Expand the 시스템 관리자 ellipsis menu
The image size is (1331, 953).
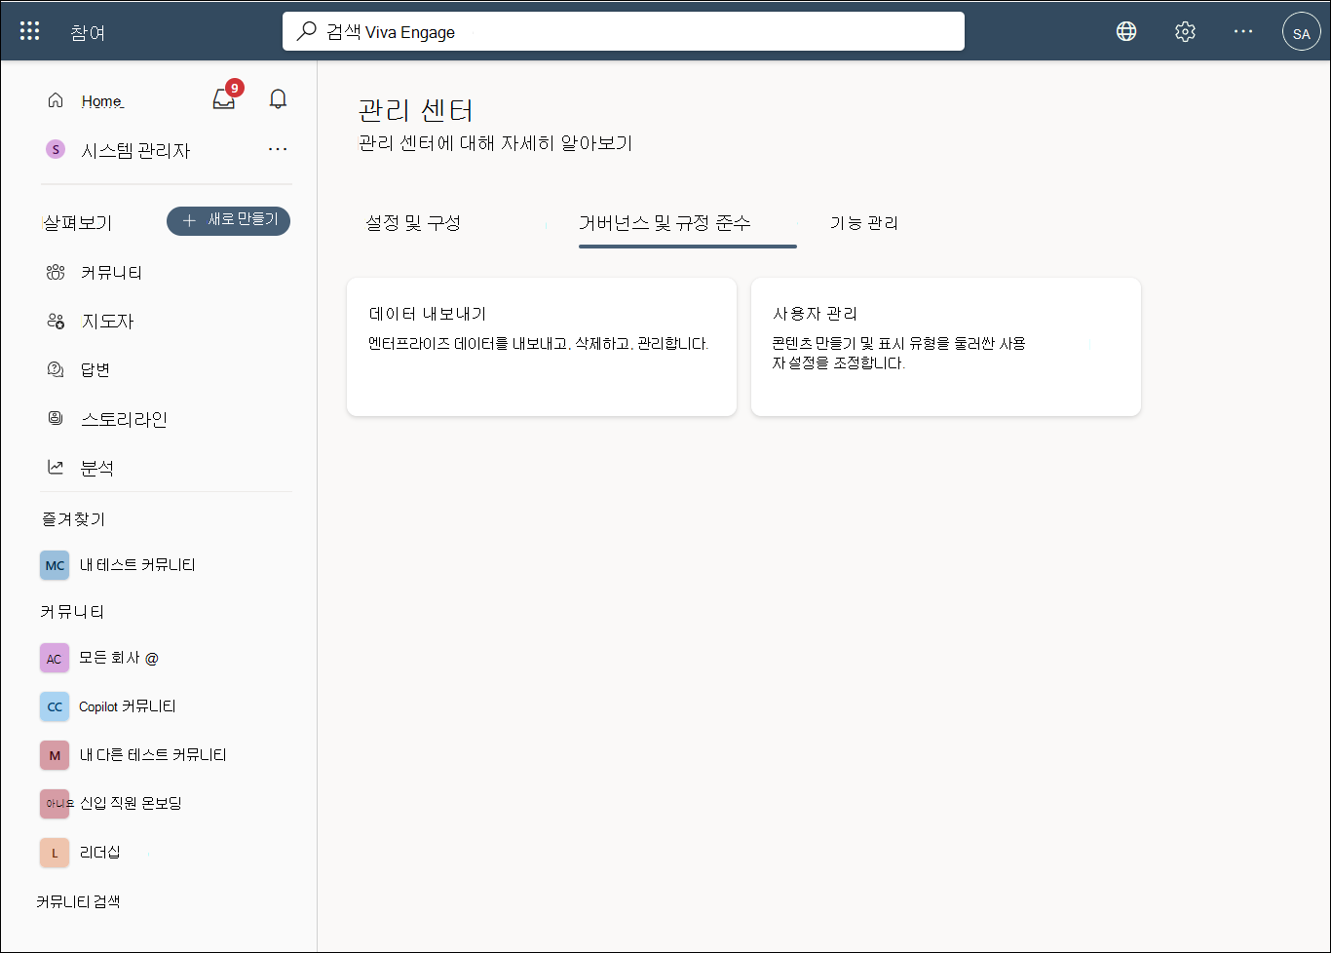point(278,148)
